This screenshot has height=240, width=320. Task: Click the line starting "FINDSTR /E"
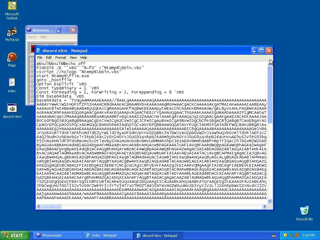pos(90,67)
